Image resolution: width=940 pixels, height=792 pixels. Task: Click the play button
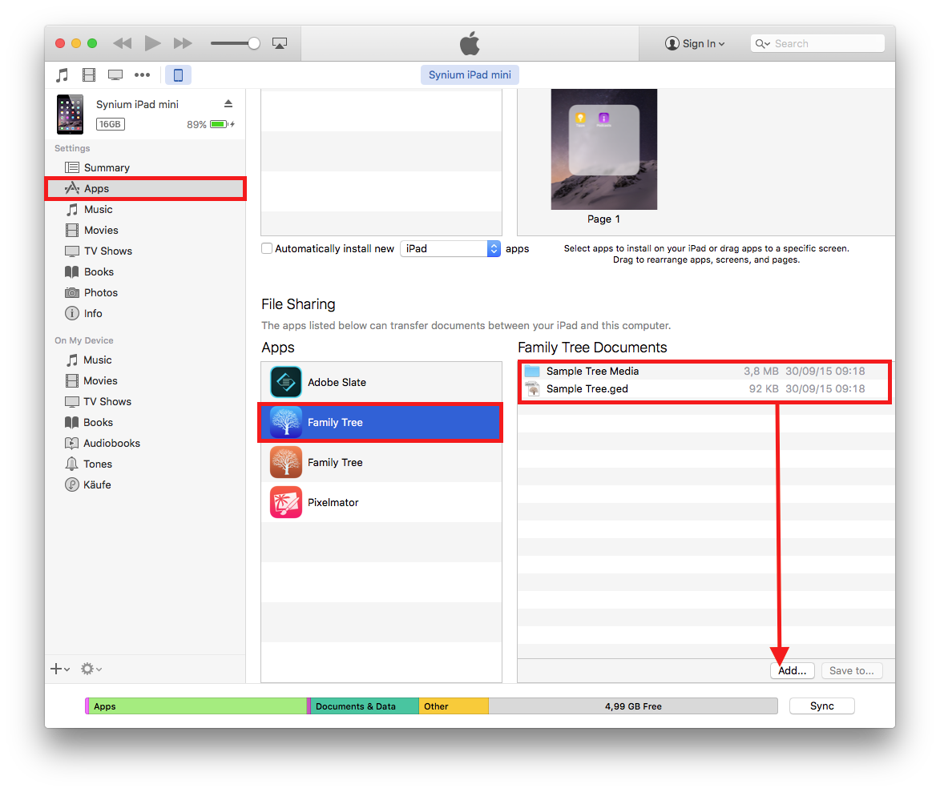[152, 43]
